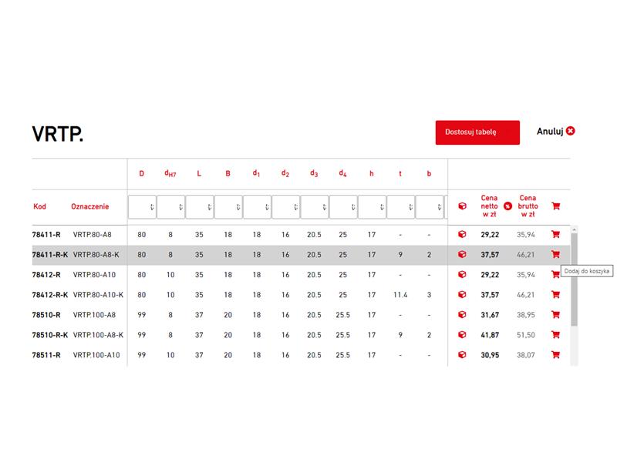Add 78411-R-K to the cart

(555, 255)
